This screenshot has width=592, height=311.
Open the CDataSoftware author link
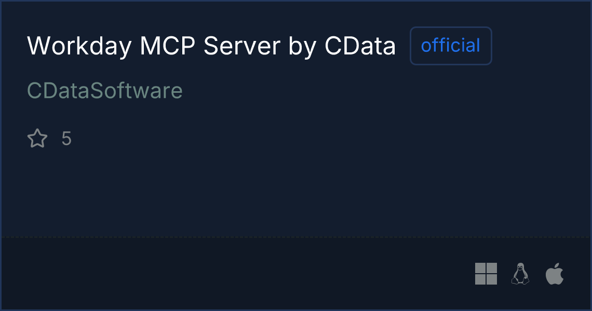coord(105,91)
